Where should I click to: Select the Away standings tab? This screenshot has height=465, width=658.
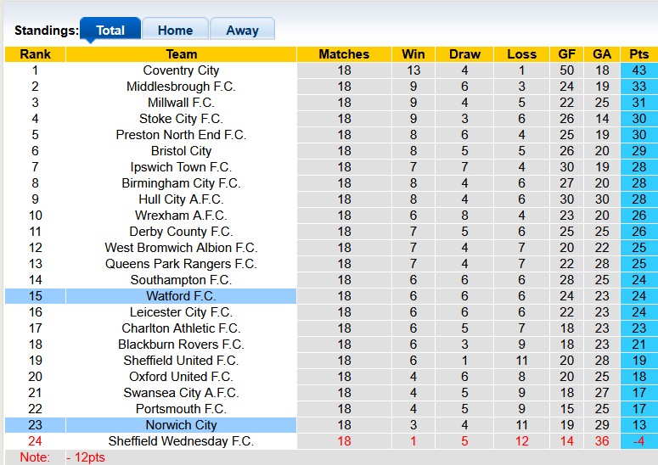pyautogui.click(x=242, y=30)
